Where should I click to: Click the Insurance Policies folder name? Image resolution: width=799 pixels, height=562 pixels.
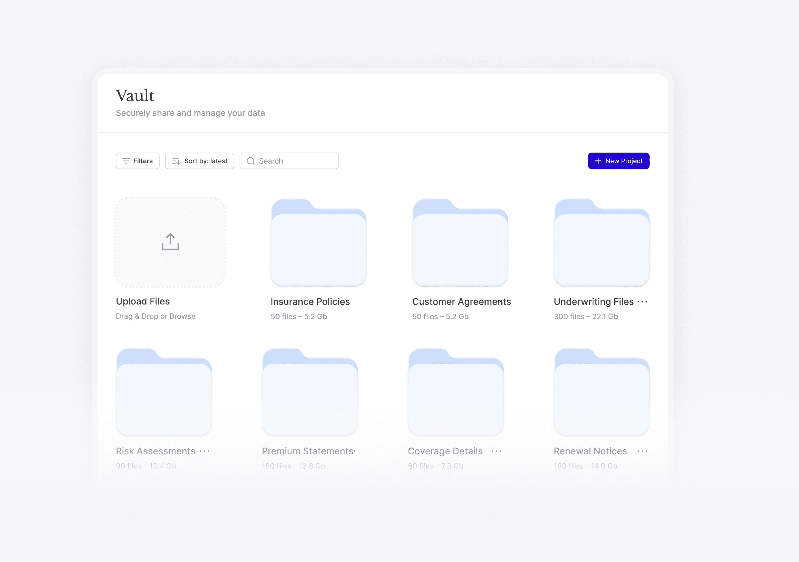(x=310, y=302)
